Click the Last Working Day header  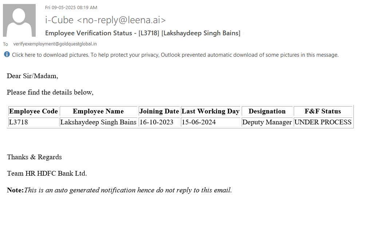point(210,111)
